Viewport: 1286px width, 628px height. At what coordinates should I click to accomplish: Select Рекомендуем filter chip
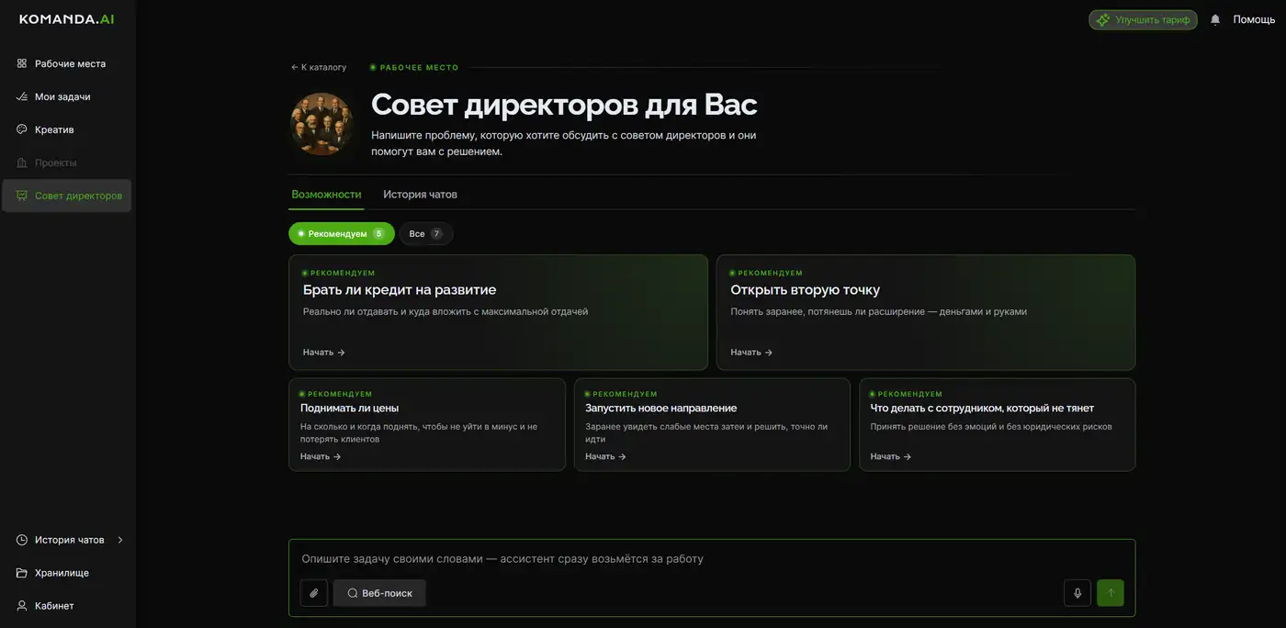[342, 234]
